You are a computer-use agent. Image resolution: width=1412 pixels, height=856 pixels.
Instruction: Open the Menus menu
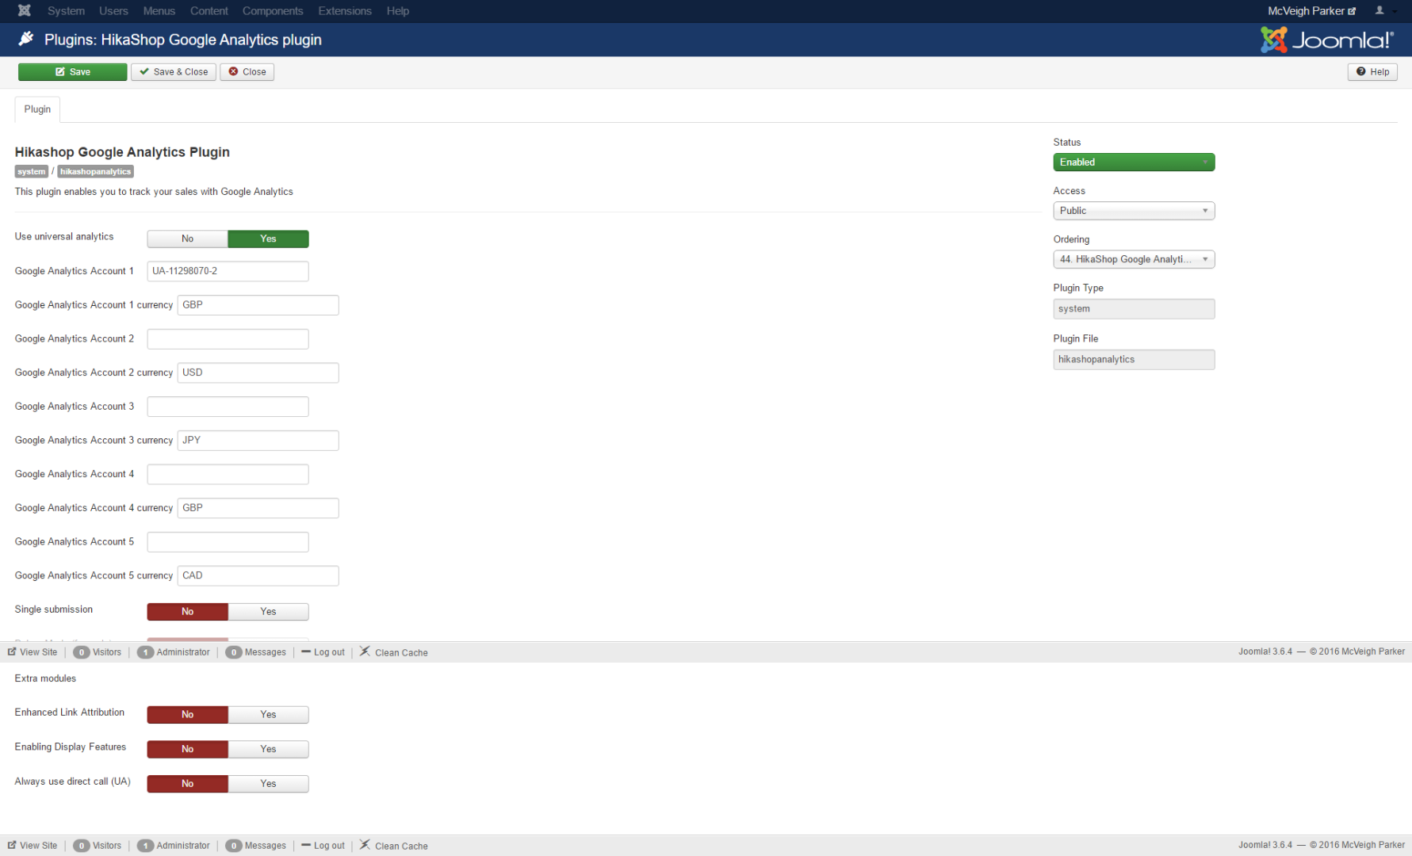click(159, 11)
